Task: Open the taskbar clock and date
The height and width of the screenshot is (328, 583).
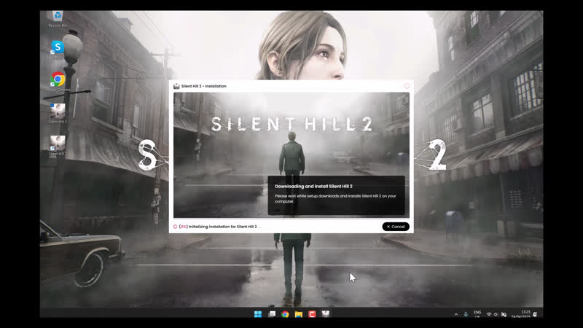Action: coord(521,314)
